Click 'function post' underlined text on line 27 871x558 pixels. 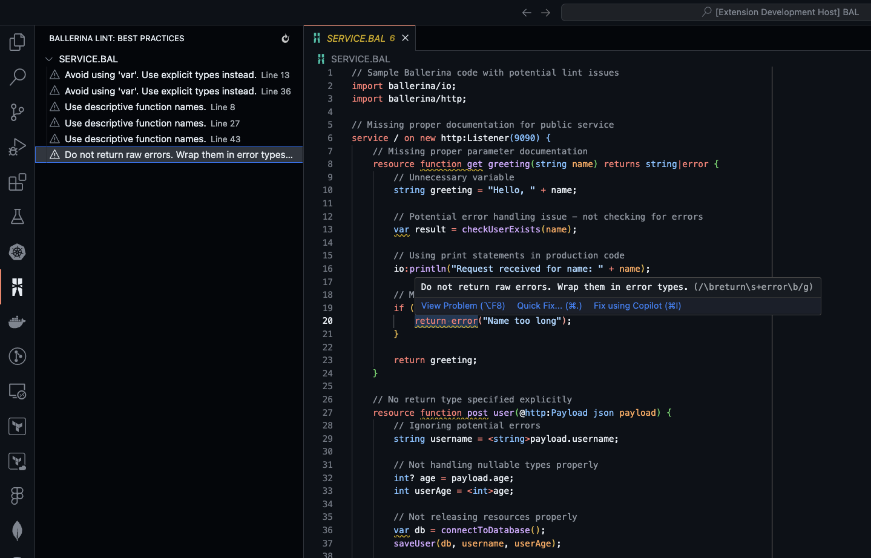tap(454, 413)
